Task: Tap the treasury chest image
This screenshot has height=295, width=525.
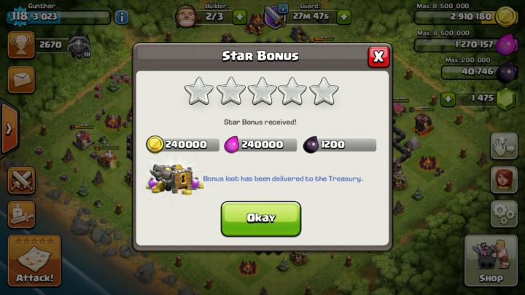Action: pyautogui.click(x=174, y=179)
